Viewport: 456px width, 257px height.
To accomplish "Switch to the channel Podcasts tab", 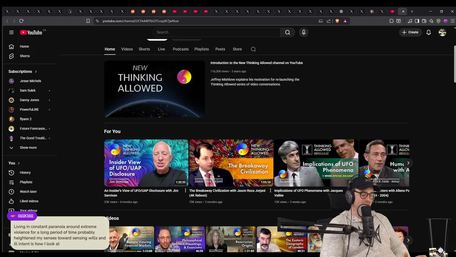I will pos(181,49).
